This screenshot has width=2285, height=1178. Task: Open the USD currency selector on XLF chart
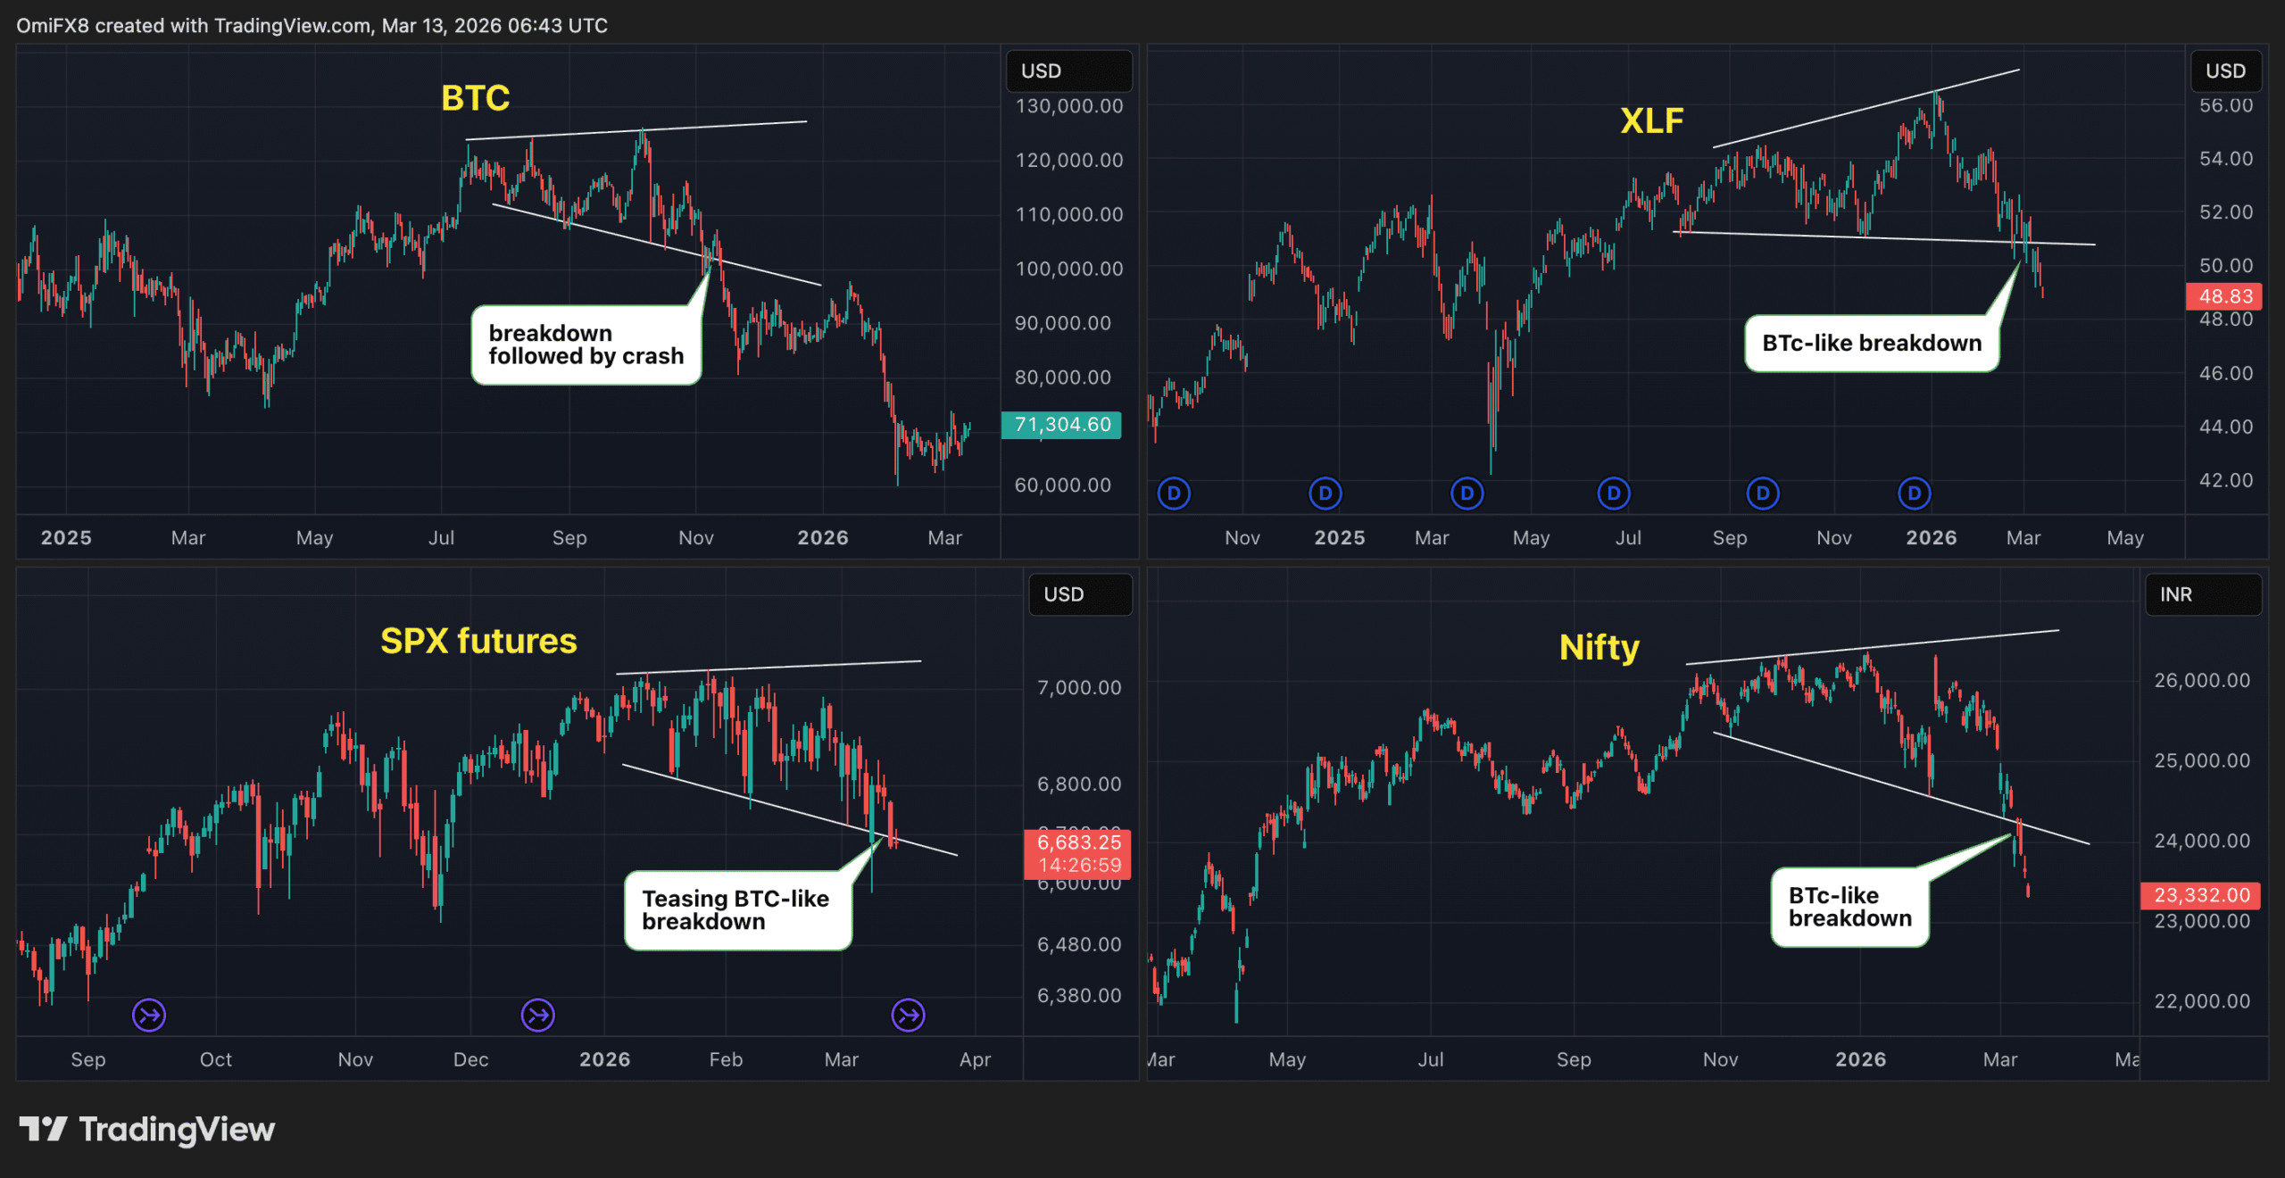coord(2225,71)
